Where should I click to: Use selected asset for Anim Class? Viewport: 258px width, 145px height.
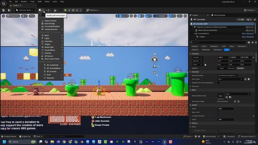[x=246, y=79]
